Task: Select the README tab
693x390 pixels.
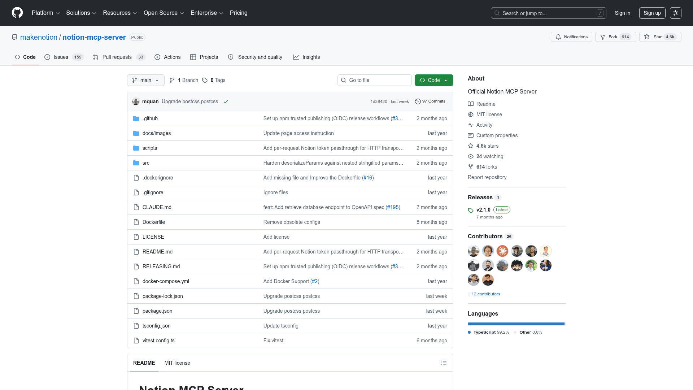Action: coord(144,363)
